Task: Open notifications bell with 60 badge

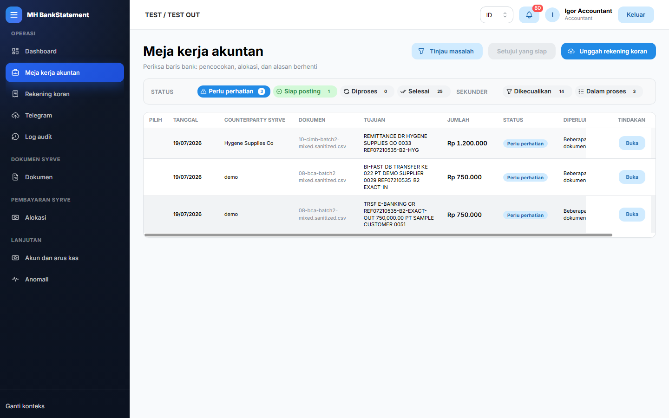Action: click(529, 15)
